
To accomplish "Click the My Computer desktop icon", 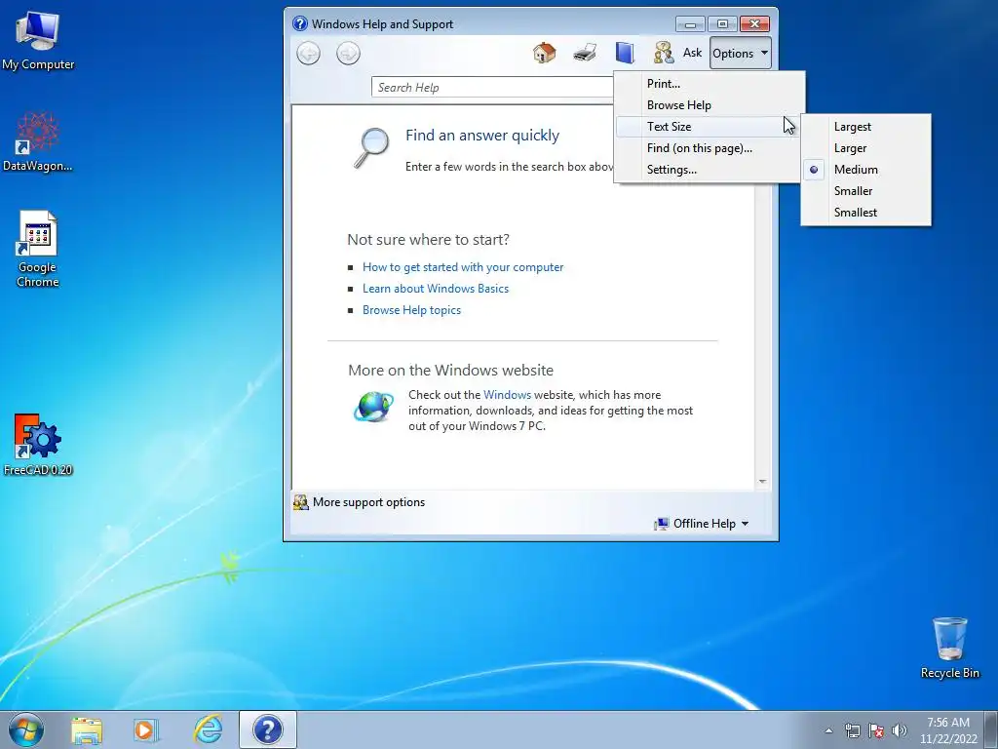I will [38, 40].
